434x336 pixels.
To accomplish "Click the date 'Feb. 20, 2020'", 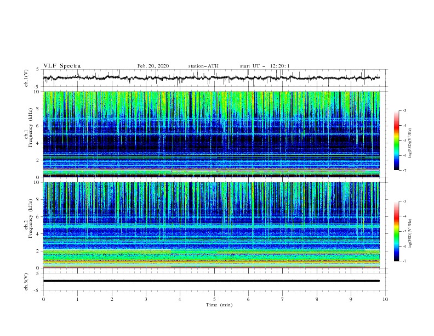I will click(x=153, y=66).
